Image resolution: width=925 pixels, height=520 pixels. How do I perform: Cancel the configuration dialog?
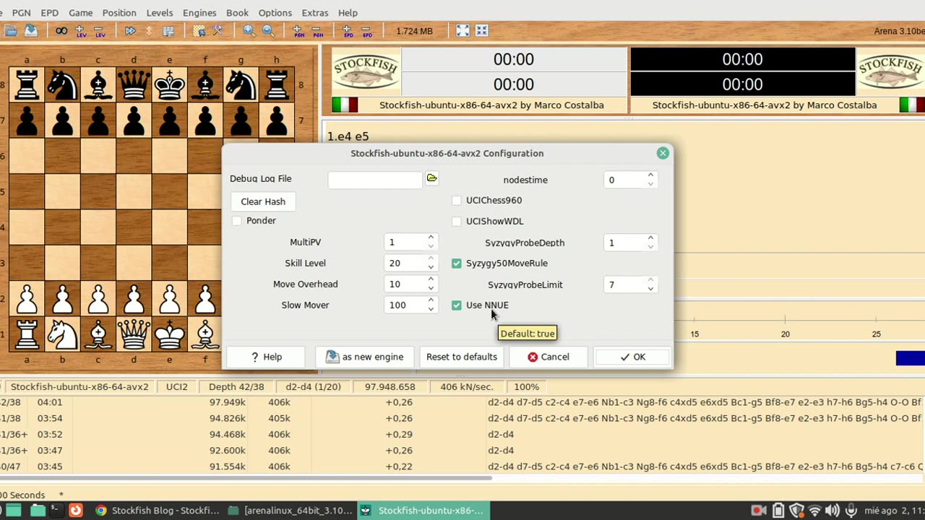[548, 357]
